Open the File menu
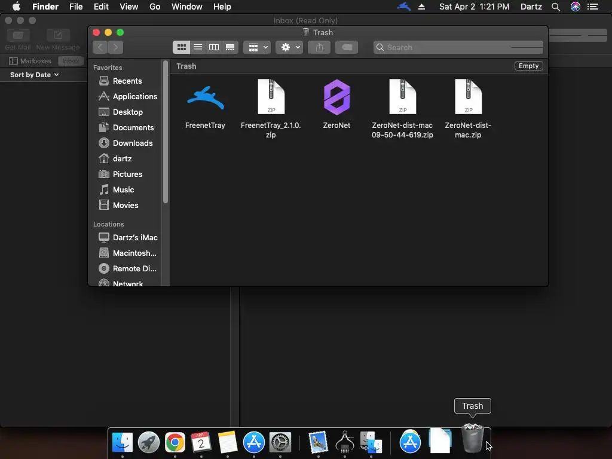This screenshot has width=612, height=459. coord(76,7)
